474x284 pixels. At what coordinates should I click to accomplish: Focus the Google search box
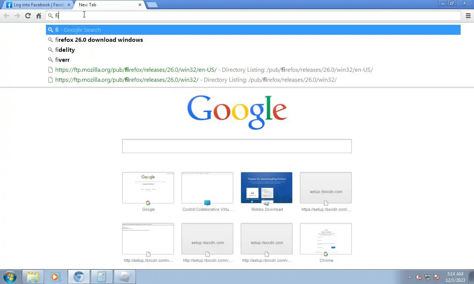coord(237,146)
